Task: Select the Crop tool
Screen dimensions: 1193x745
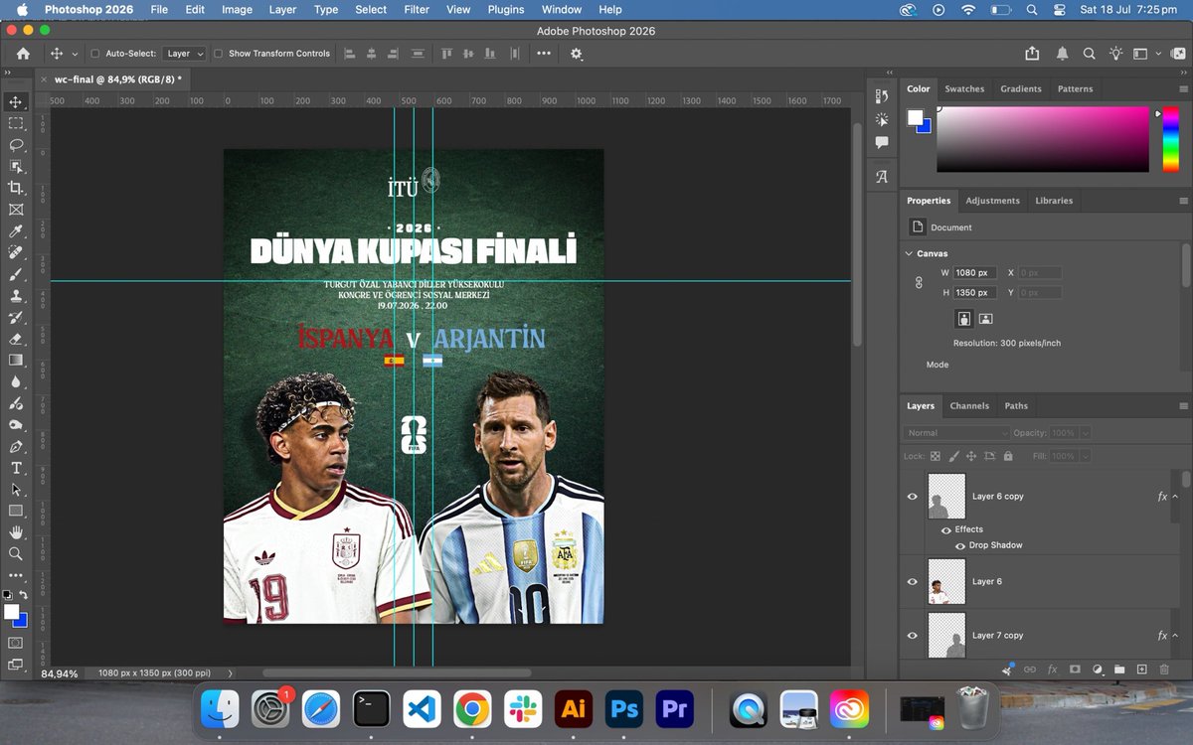Action: pyautogui.click(x=16, y=188)
